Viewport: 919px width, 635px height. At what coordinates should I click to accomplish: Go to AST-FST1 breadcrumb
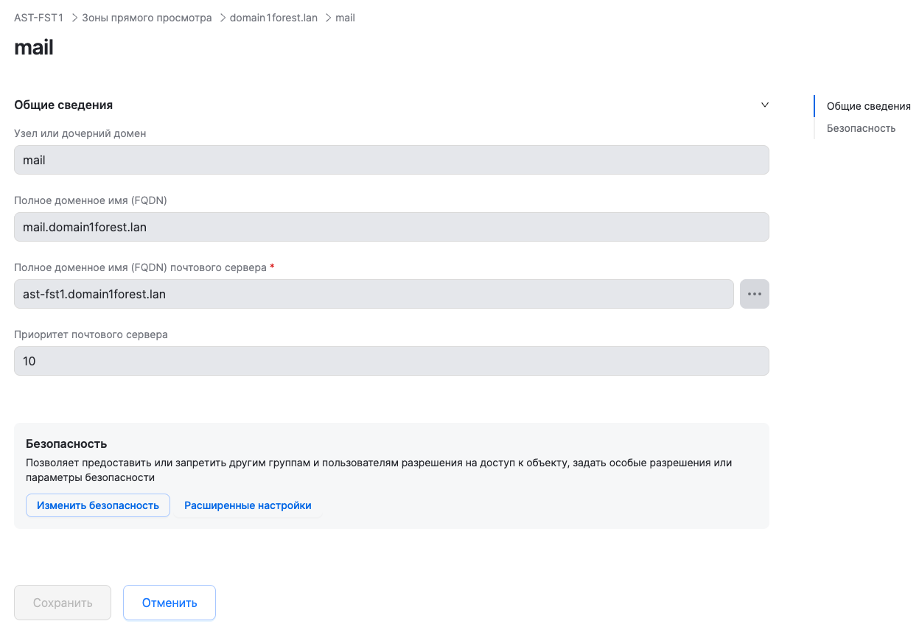coord(39,18)
